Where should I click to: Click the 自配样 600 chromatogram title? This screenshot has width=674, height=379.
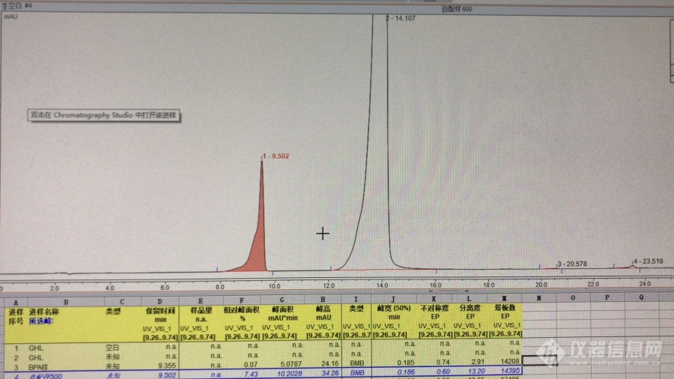(457, 9)
